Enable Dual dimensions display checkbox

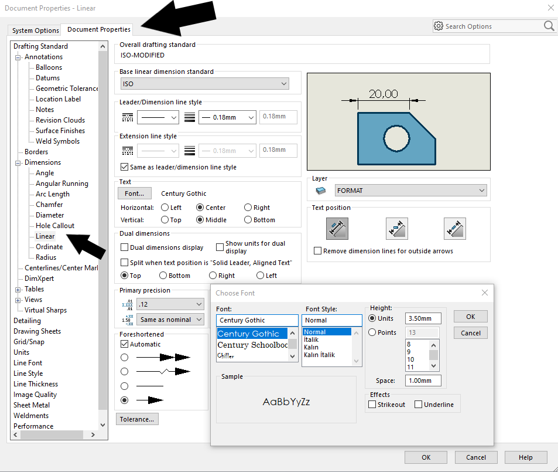pos(125,247)
